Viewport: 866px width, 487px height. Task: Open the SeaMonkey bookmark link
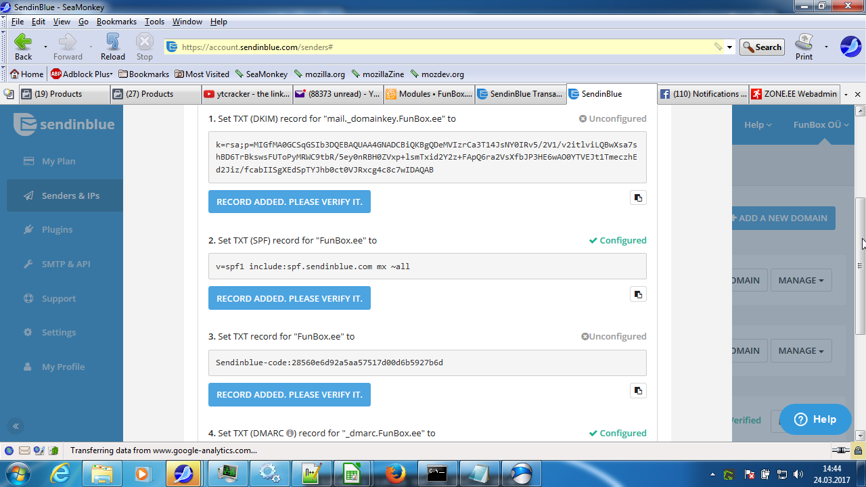[x=261, y=74]
